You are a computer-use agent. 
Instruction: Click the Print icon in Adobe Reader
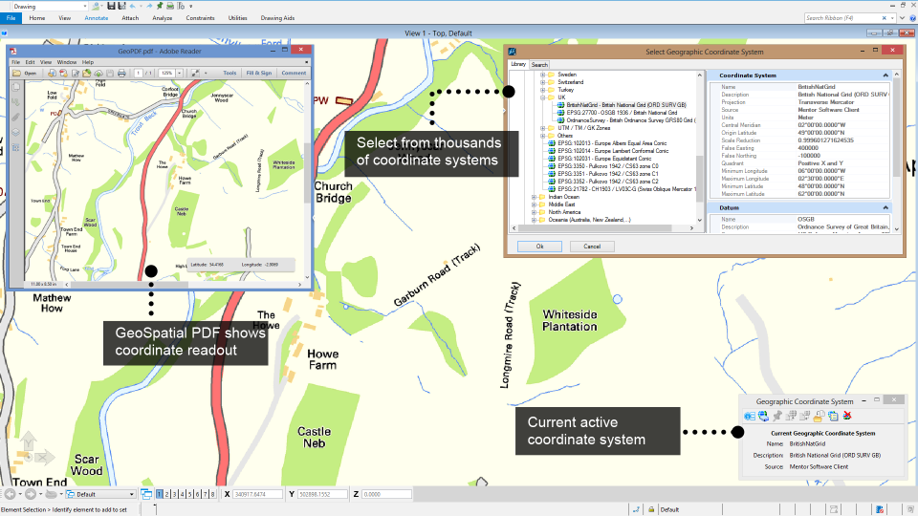(121, 73)
